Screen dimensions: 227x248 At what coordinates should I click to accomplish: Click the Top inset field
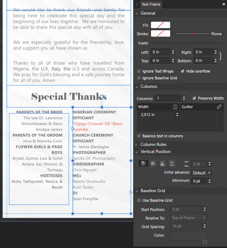[x=161, y=60]
